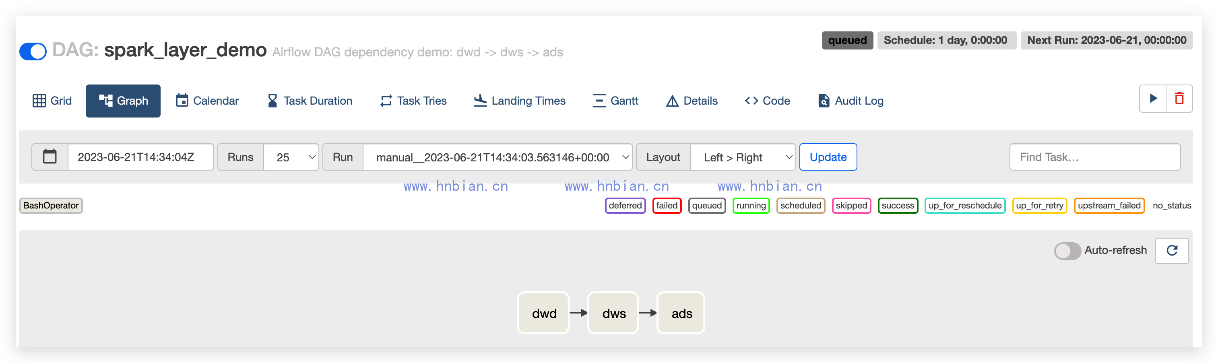Select the success status legend
The image size is (1218, 363).
click(898, 206)
